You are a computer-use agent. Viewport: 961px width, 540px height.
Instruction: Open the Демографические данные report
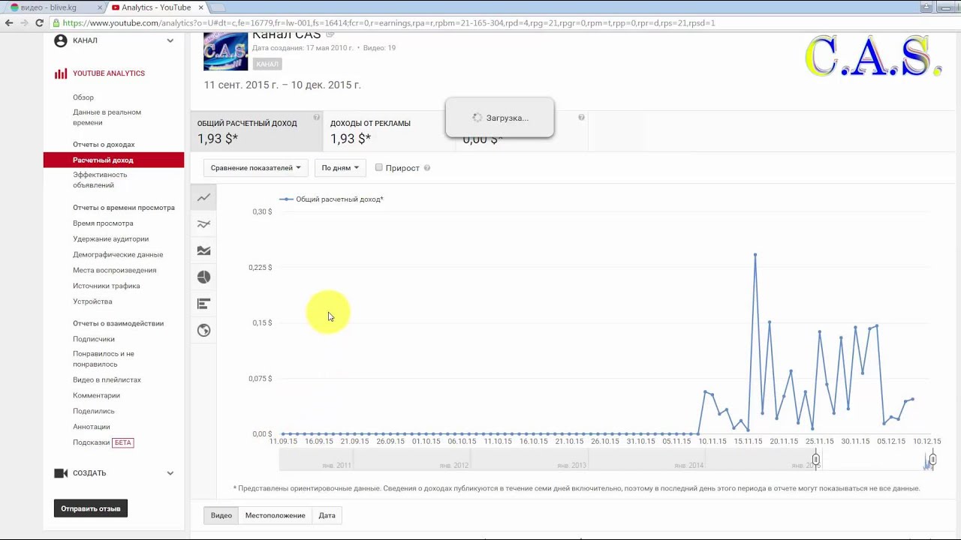click(118, 255)
